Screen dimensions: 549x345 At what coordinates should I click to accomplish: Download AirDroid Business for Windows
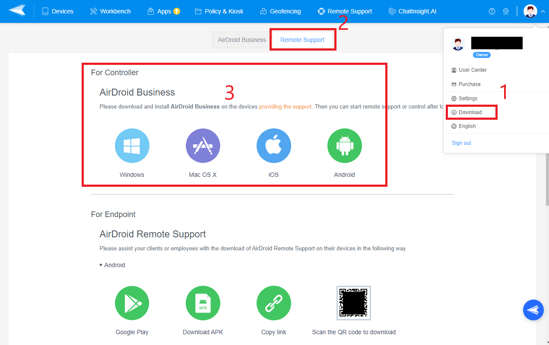click(132, 146)
